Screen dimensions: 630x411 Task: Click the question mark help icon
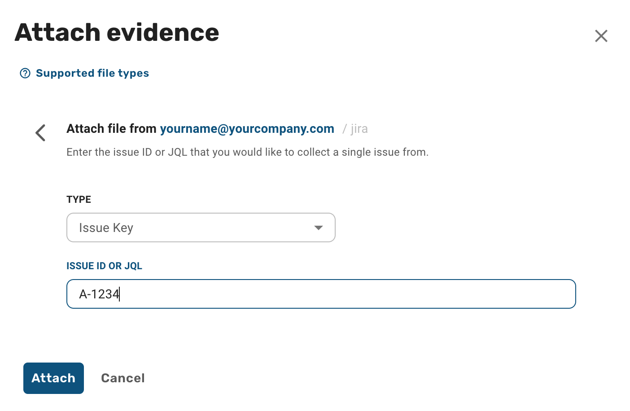25,73
